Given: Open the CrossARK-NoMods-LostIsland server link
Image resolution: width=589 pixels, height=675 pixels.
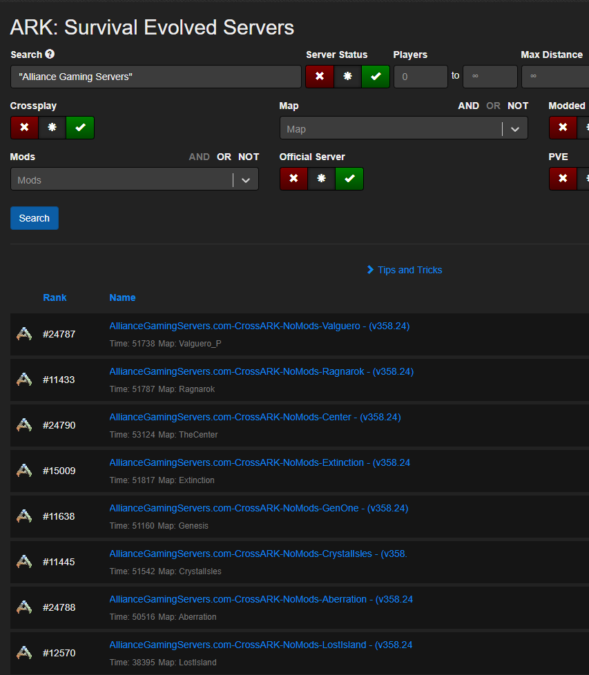Looking at the screenshot, I should 261,645.
